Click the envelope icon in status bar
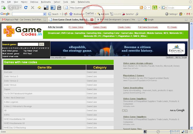Viewport: 193px width, 134px height. click(190, 132)
